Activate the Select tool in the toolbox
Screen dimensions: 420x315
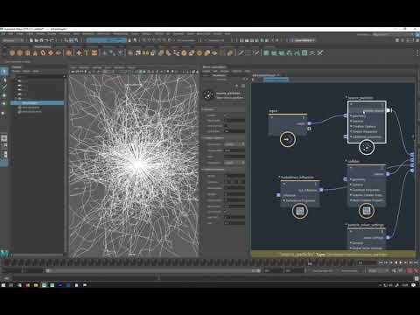point(4,72)
